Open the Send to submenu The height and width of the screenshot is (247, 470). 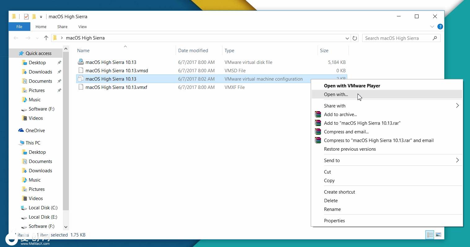(x=332, y=160)
